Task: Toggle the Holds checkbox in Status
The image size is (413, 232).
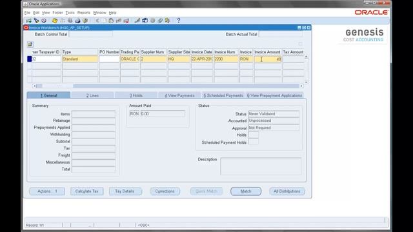Action: coord(254,135)
